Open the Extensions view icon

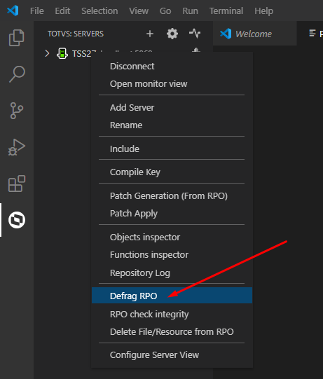[17, 184]
